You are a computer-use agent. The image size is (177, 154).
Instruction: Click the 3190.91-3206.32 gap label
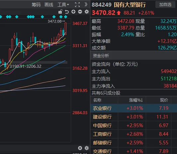(x=26, y=66)
